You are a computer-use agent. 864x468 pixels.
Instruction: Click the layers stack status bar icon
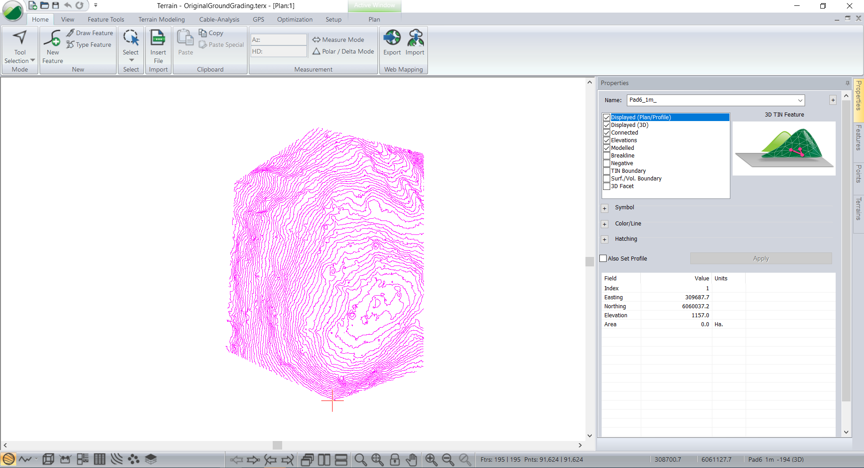point(151,459)
